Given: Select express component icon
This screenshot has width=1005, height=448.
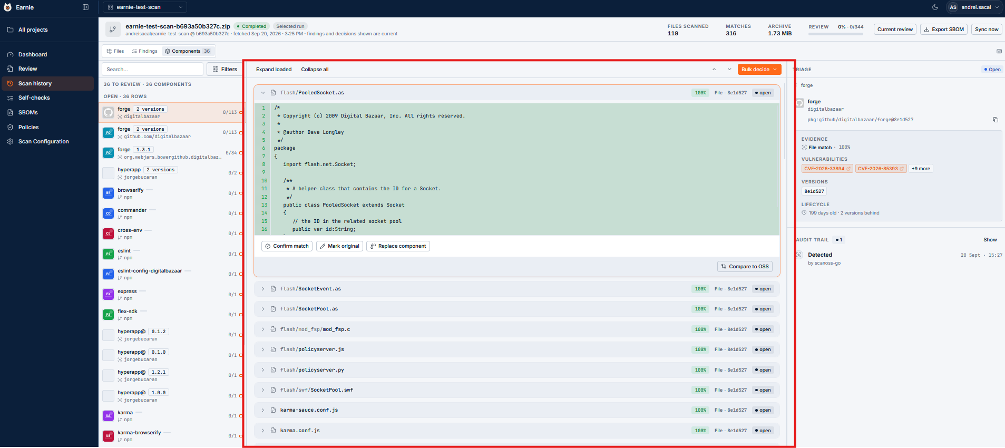Looking at the screenshot, I should coord(108,294).
